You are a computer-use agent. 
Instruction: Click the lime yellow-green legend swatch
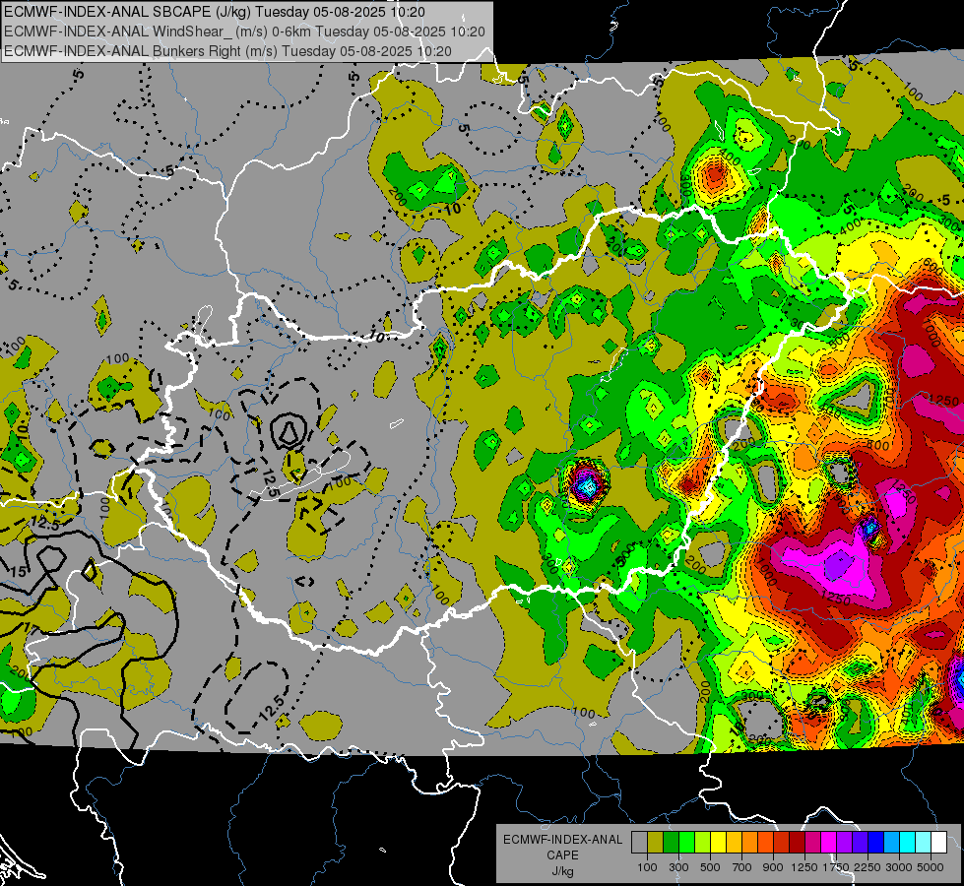pos(703,843)
